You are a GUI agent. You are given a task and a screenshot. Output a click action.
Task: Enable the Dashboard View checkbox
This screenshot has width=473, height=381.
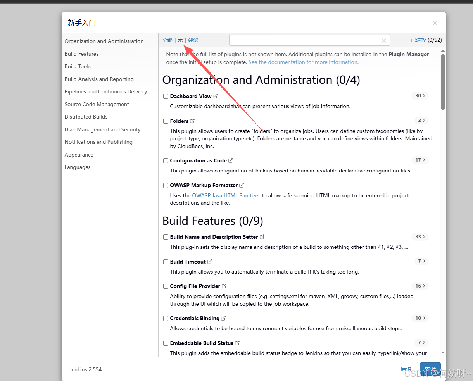tap(166, 96)
